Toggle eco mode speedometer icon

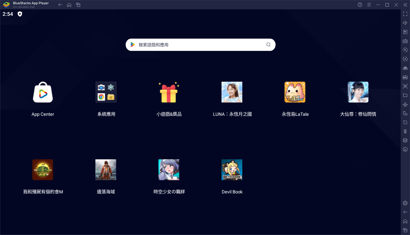pyautogui.click(x=405, y=149)
